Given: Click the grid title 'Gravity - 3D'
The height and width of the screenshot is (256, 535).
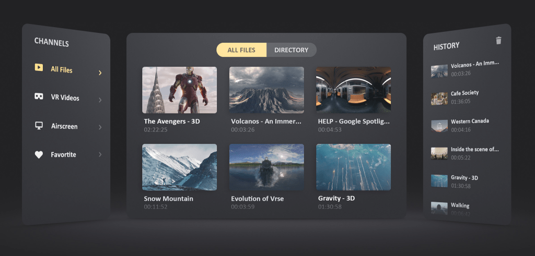Looking at the screenshot, I should [336, 198].
